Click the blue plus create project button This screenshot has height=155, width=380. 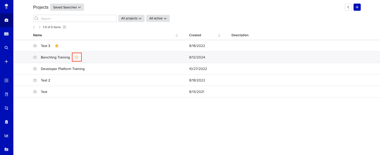pyautogui.click(x=357, y=7)
